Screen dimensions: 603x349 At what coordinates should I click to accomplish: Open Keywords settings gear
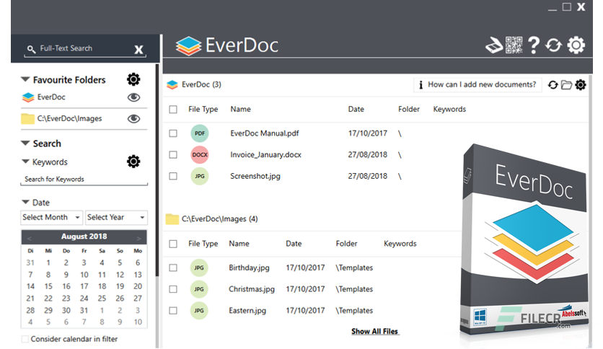pyautogui.click(x=133, y=162)
